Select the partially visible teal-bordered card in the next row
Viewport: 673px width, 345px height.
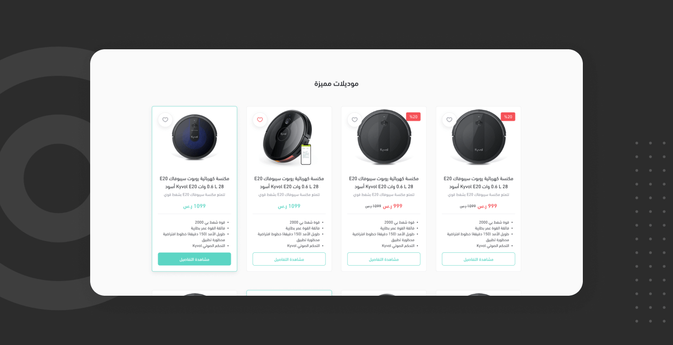(289, 293)
